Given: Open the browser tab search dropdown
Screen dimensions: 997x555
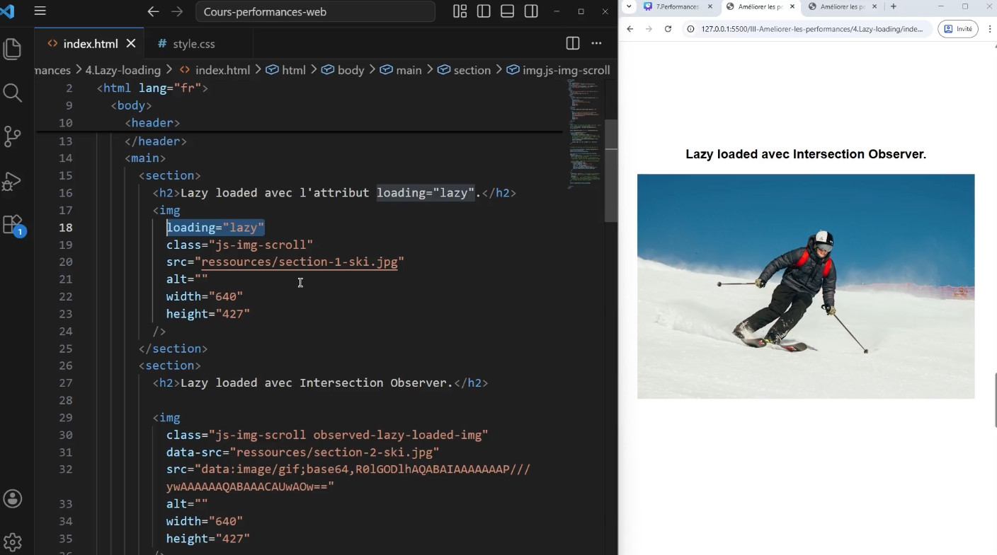Looking at the screenshot, I should [629, 6].
